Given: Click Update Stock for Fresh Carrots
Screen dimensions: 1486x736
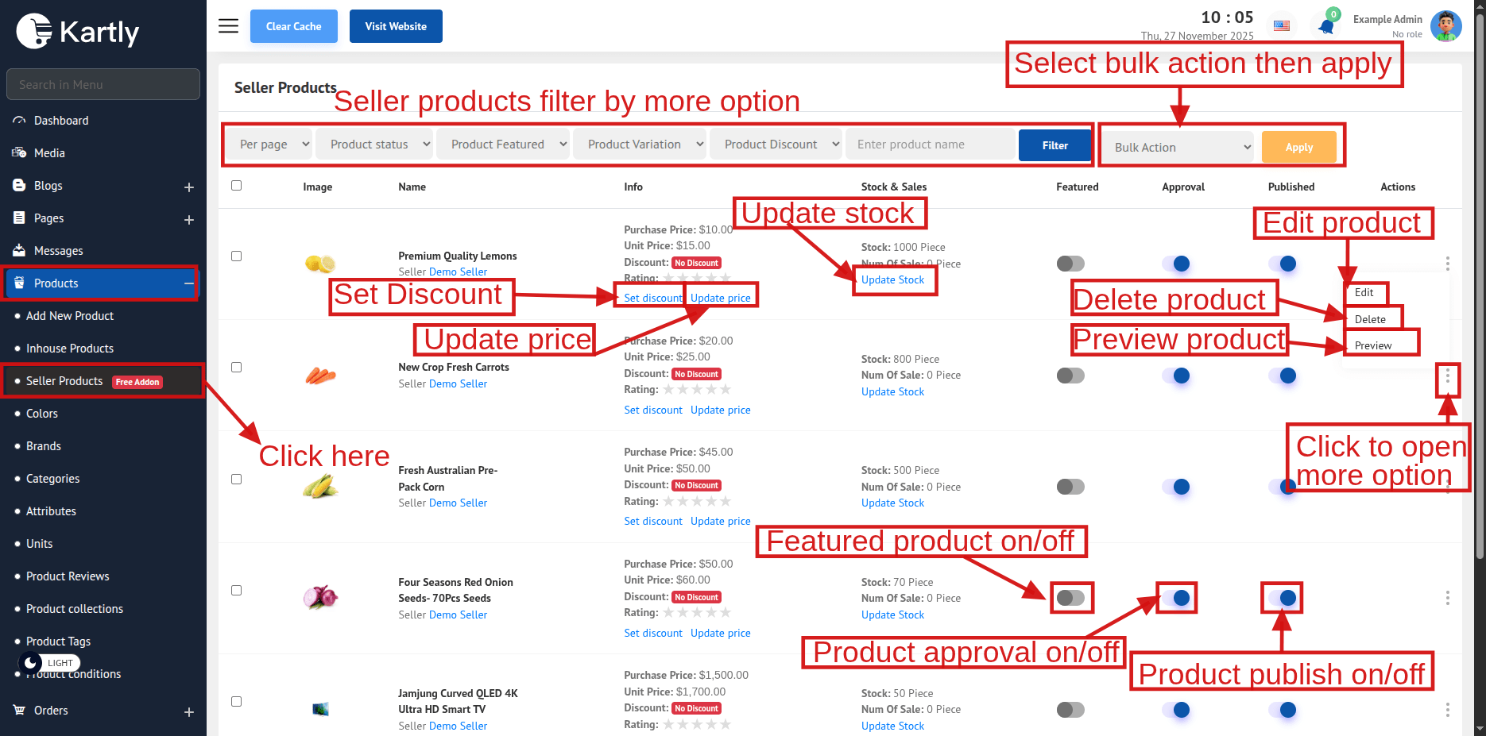Looking at the screenshot, I should coord(892,392).
